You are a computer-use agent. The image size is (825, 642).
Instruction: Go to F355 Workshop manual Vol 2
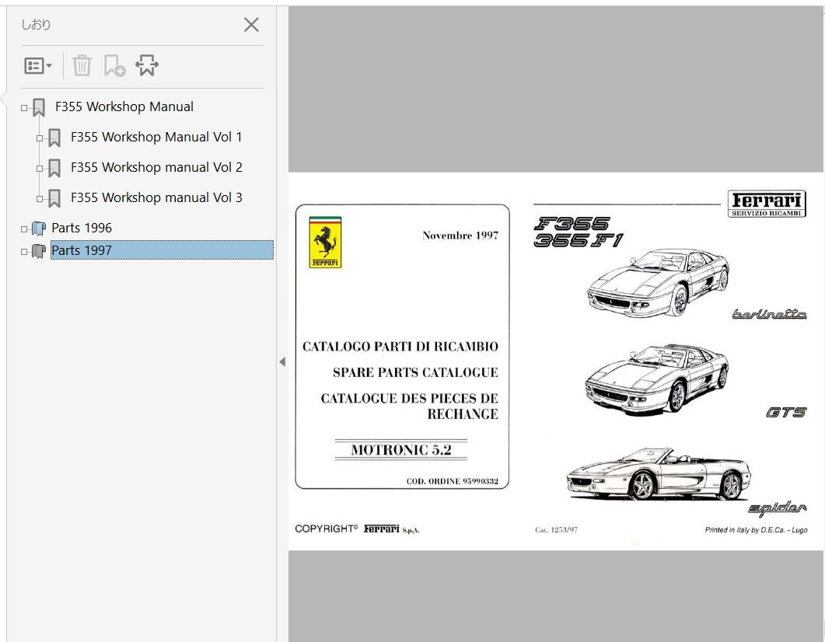coord(156,167)
